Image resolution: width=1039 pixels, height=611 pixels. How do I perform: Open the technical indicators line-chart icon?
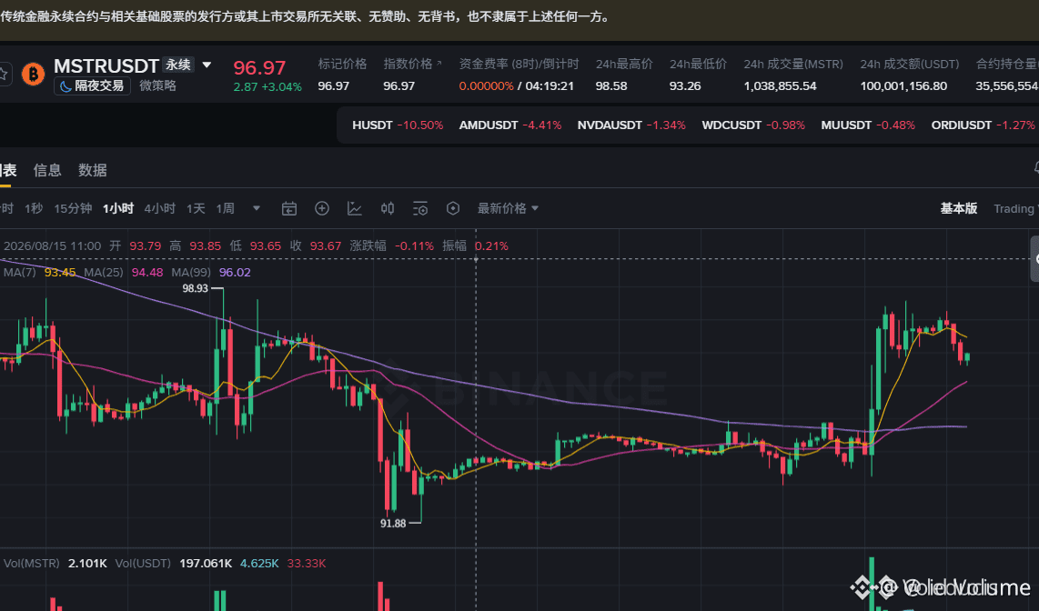(x=355, y=208)
